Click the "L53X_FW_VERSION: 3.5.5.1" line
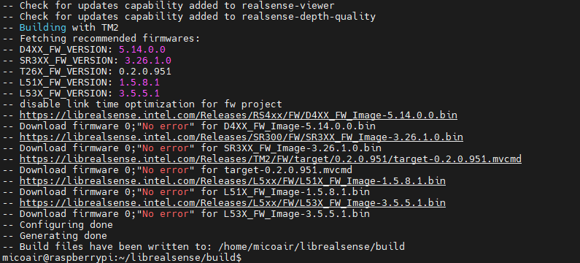The height and width of the screenshot is (263, 580). (81, 93)
